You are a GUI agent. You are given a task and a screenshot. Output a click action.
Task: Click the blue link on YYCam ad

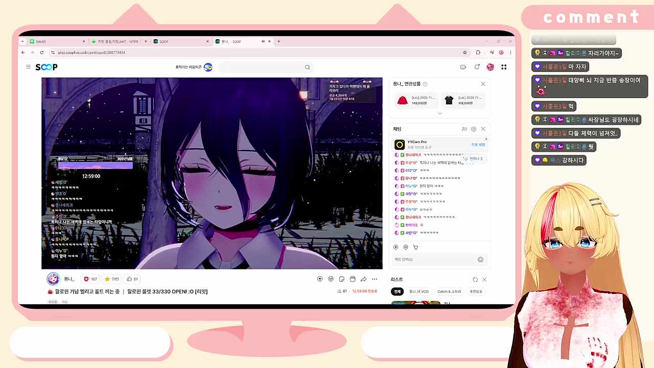click(478, 145)
